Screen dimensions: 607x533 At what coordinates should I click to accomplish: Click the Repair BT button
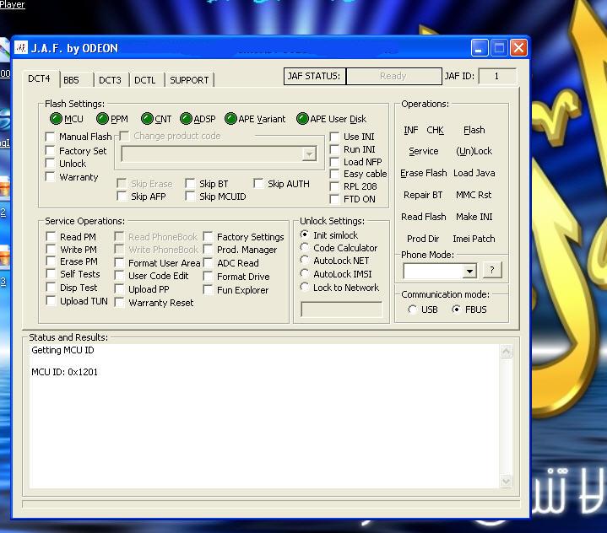tap(423, 195)
